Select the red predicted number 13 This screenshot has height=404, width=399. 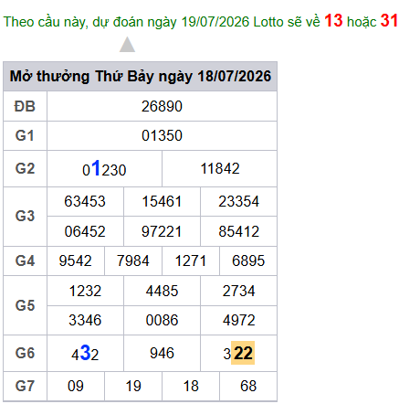pyautogui.click(x=333, y=21)
